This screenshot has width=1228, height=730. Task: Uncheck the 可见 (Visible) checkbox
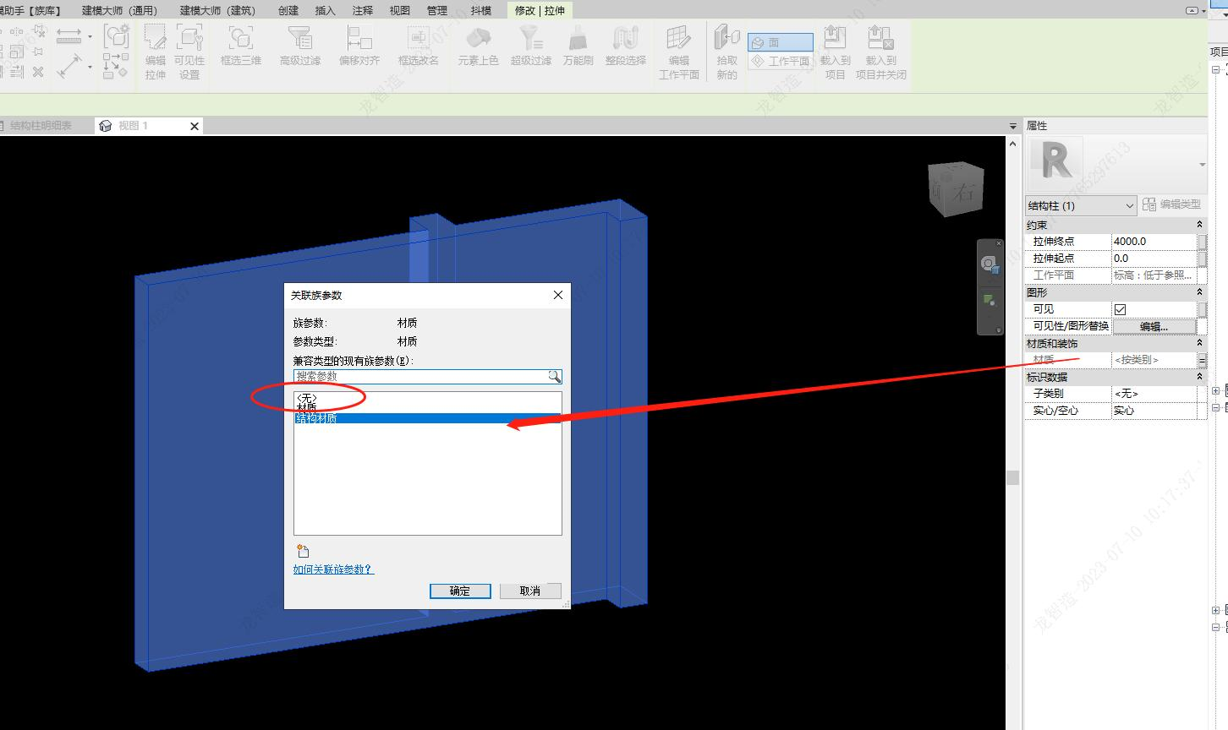pos(1120,309)
